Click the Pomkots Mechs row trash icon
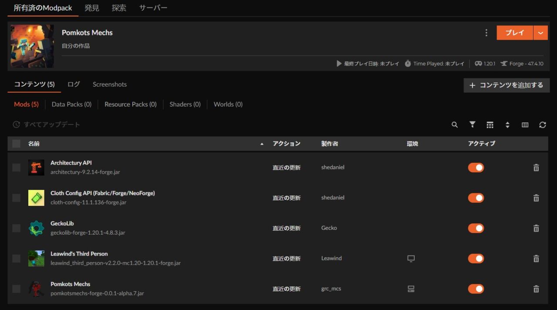557x310 pixels. pyautogui.click(x=536, y=289)
